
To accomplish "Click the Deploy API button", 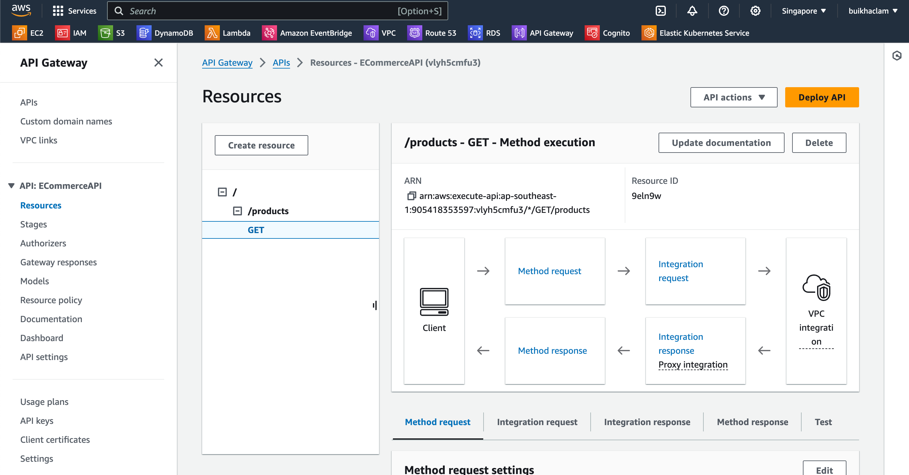I will [x=822, y=97].
